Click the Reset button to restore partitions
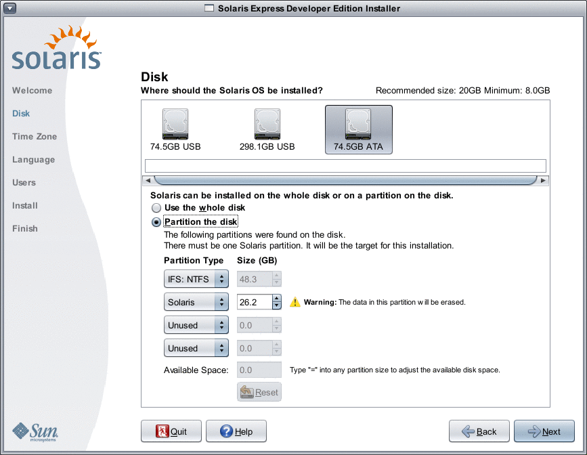Image resolution: width=587 pixels, height=455 pixels. point(259,391)
